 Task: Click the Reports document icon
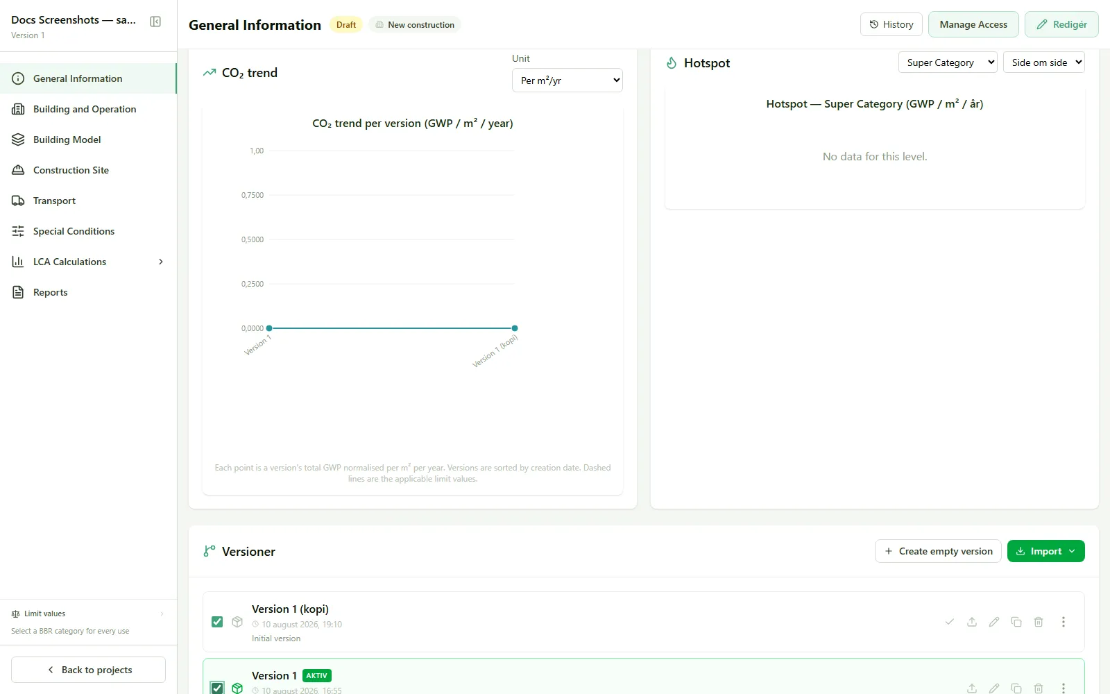(18, 292)
